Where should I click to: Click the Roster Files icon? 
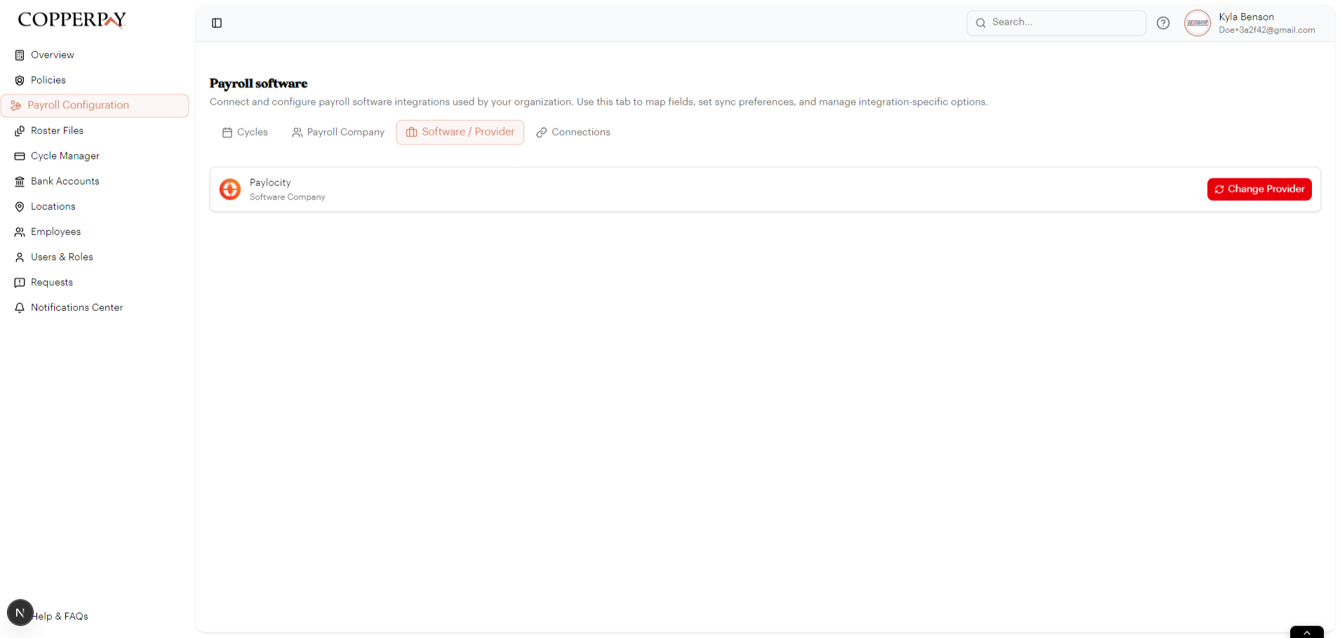[x=20, y=131]
